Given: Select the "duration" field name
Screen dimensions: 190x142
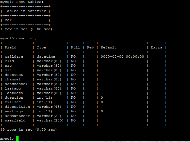Looking at the screenshot, I should pyautogui.click(x=14, y=98).
